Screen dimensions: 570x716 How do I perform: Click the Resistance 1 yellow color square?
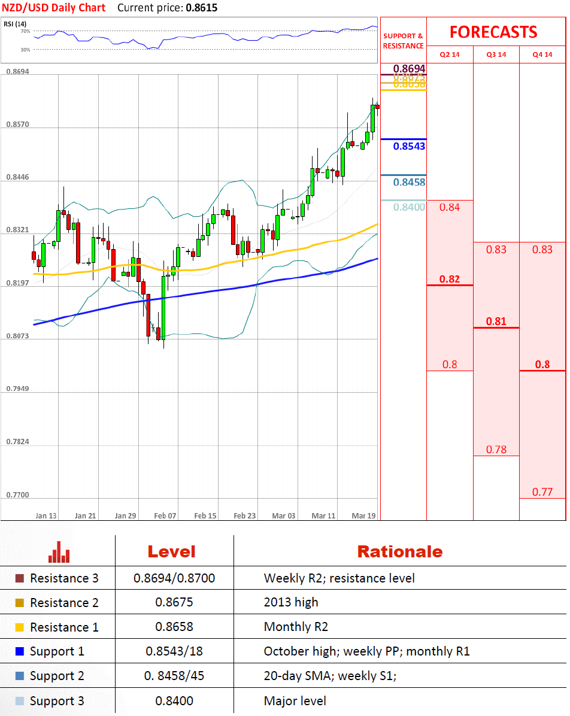point(20,627)
